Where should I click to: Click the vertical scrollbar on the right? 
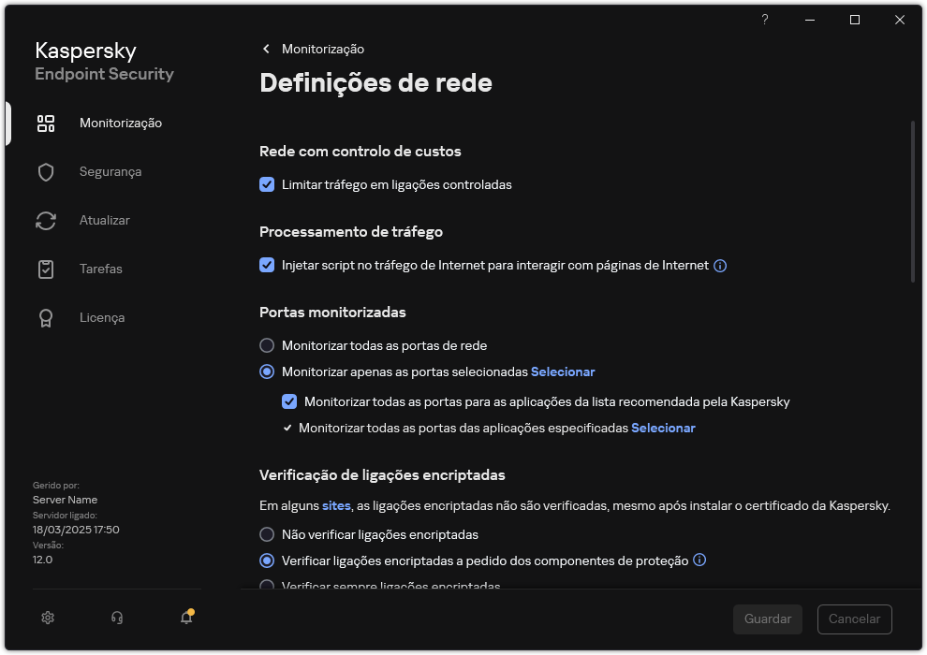tap(913, 196)
